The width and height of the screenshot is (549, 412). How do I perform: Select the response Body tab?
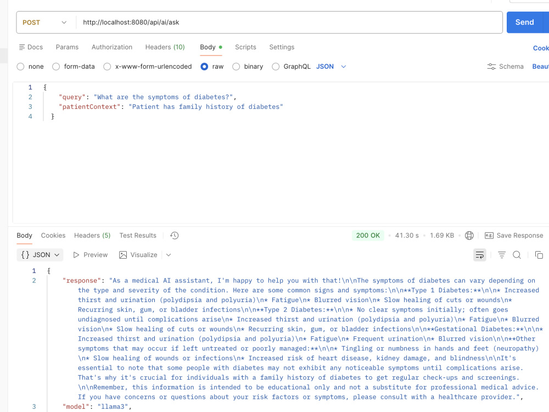(25, 236)
